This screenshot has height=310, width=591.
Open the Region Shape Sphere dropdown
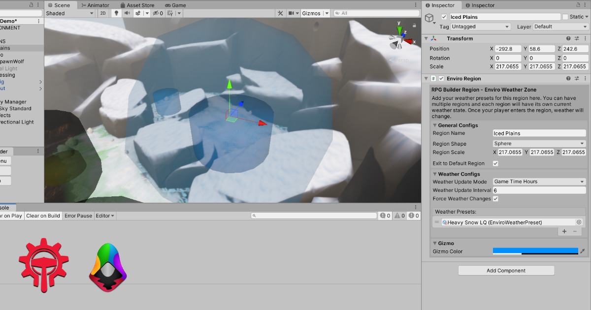(x=539, y=144)
